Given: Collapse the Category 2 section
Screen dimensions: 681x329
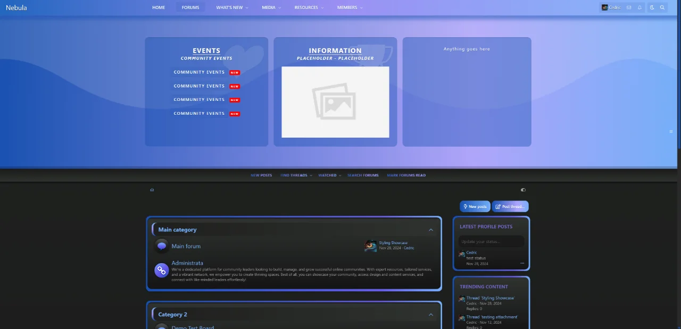Looking at the screenshot, I should (431, 315).
